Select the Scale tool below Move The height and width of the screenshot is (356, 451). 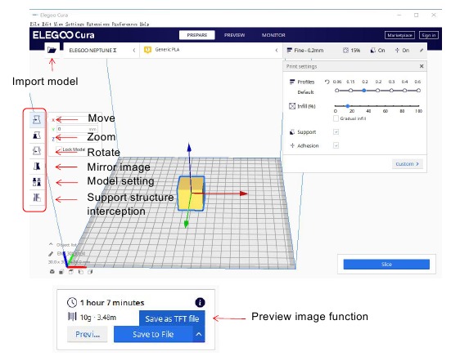[x=37, y=135]
